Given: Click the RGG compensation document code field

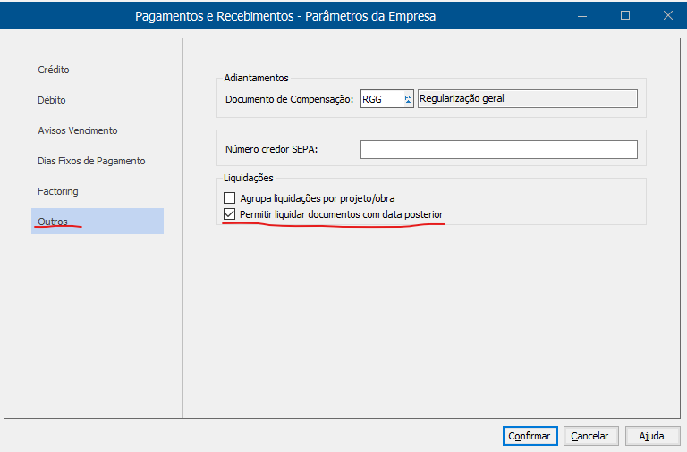Looking at the screenshot, I should tap(380, 99).
